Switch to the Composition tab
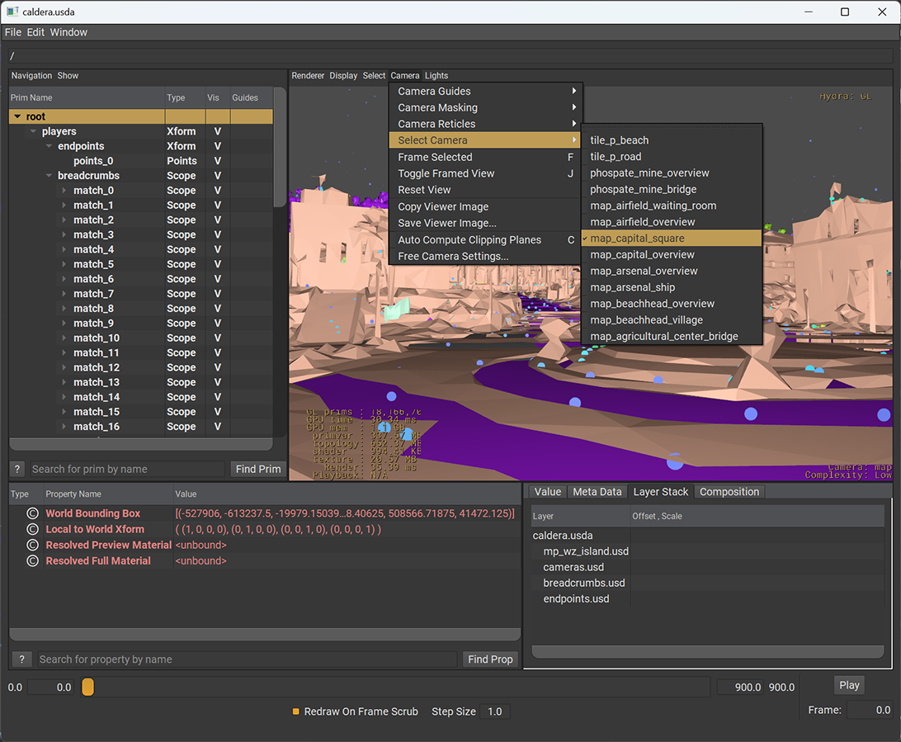 (x=729, y=492)
